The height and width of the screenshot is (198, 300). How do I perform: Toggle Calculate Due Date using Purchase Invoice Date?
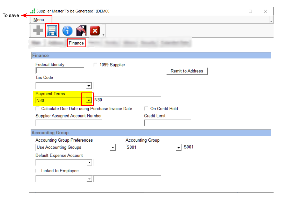(38, 109)
